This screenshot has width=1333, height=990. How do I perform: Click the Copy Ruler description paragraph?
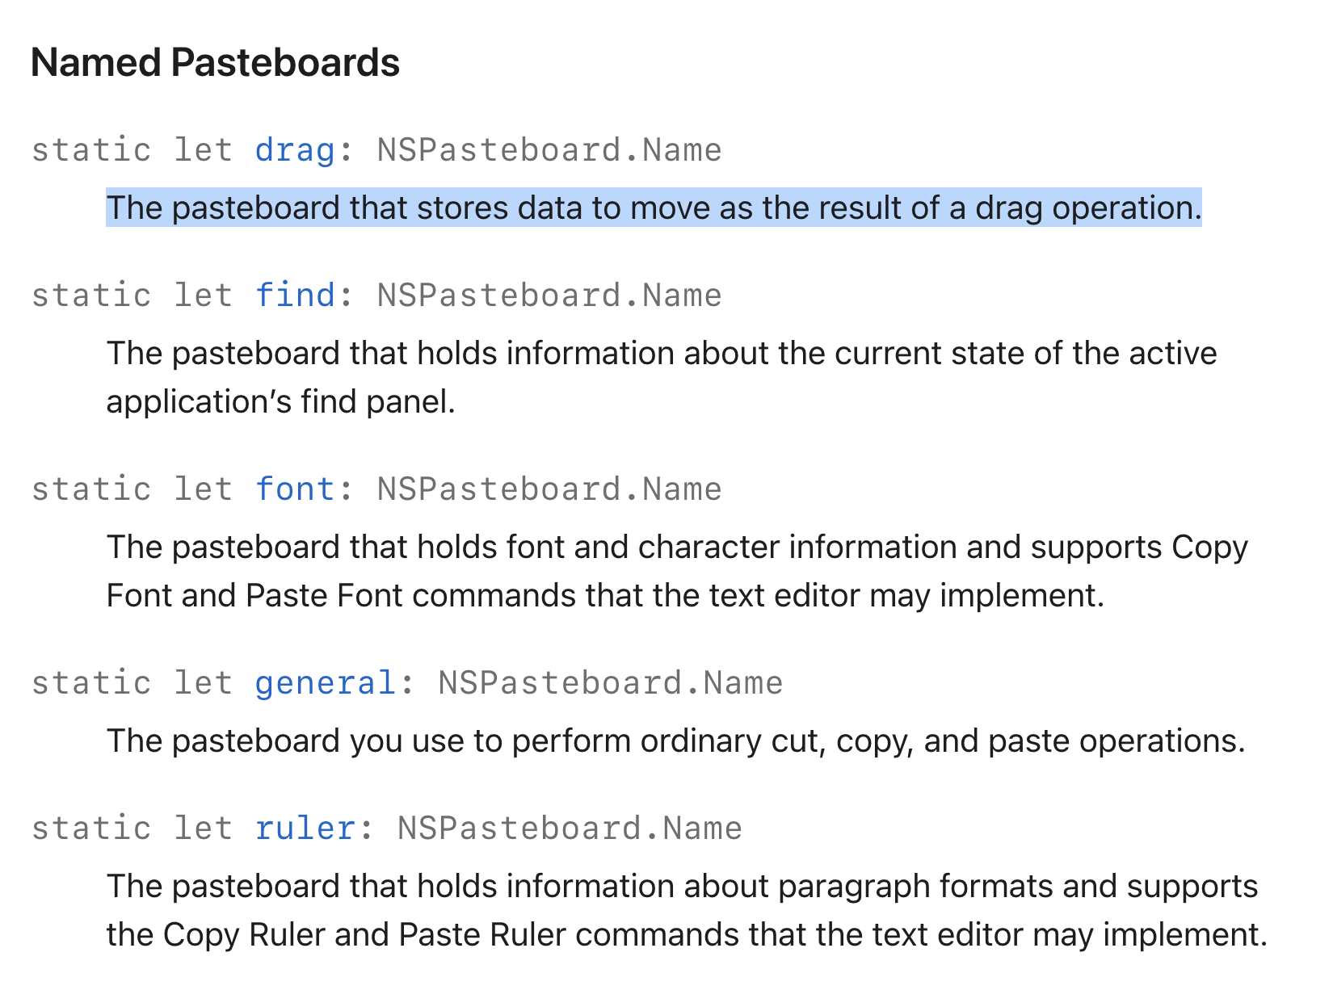[x=688, y=910]
